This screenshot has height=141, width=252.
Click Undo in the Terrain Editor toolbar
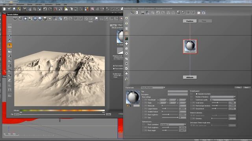coord(65,18)
